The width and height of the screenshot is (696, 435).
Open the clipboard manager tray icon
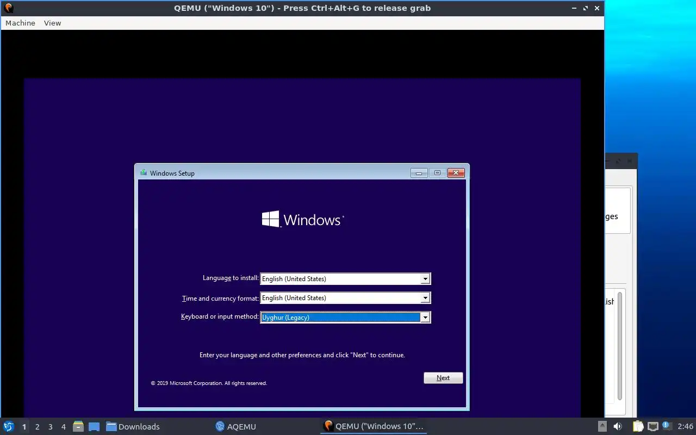[638, 426]
